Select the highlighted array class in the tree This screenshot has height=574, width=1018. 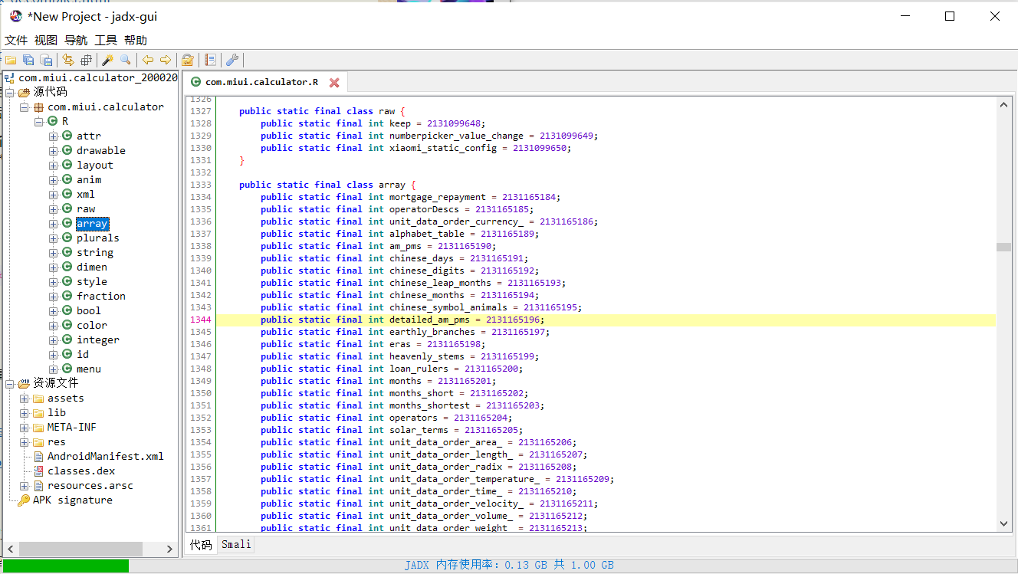coord(92,223)
